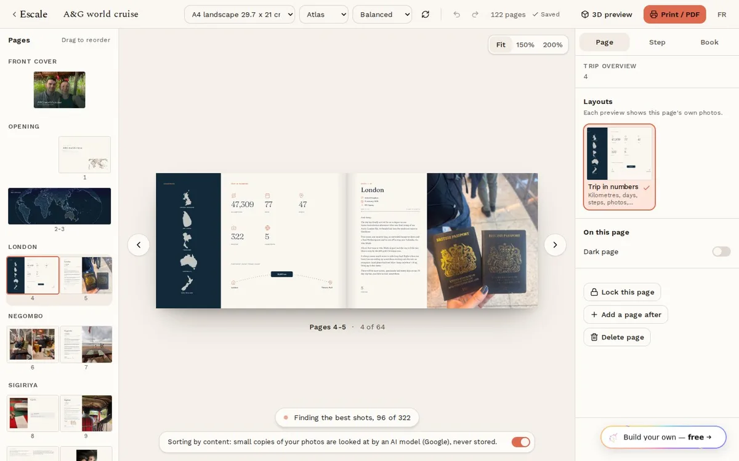Go back using the Escale arrow
The height and width of the screenshot is (461, 739).
tap(30, 14)
